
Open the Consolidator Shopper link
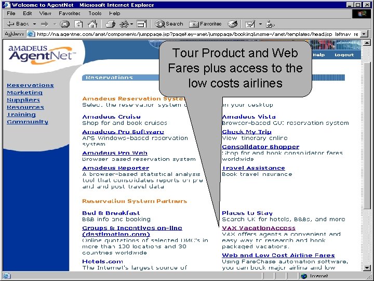260,147
